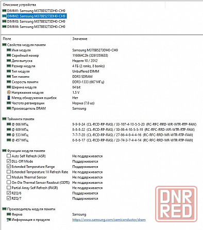Click the timing value starting with 9-9-9-24
Image resolution: width=203 pixels, height=230 pixels.
tap(134, 125)
